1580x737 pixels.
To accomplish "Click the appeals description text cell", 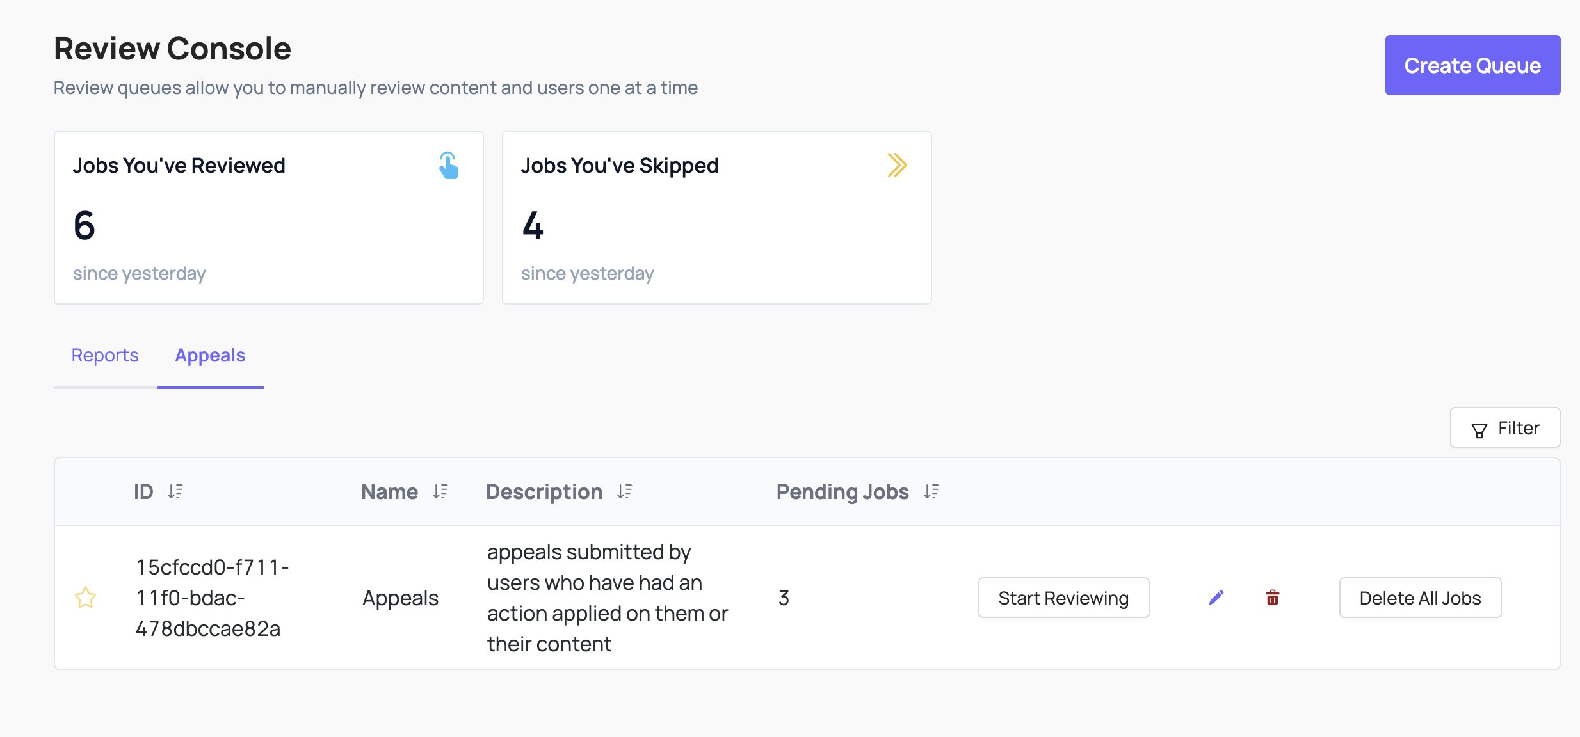I will pos(607,597).
